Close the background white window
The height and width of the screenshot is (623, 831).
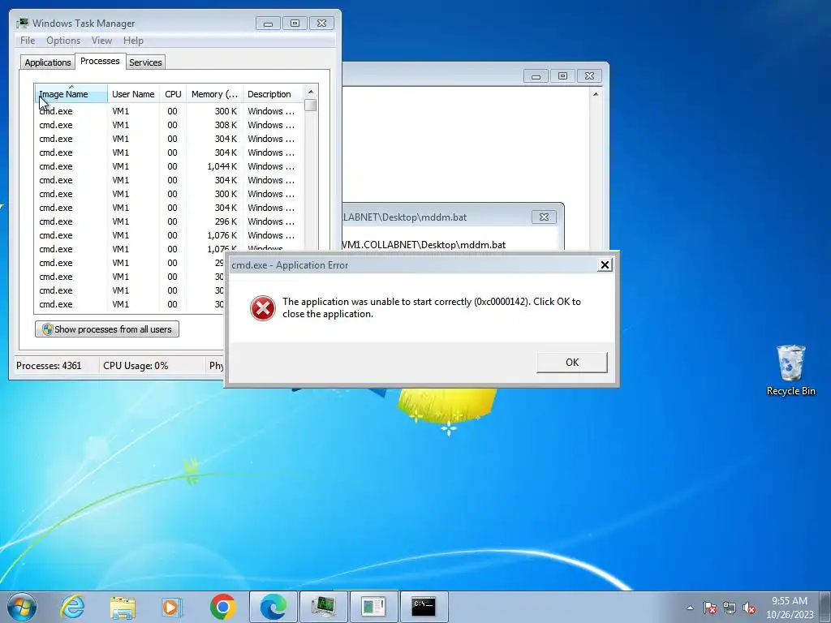(x=589, y=76)
